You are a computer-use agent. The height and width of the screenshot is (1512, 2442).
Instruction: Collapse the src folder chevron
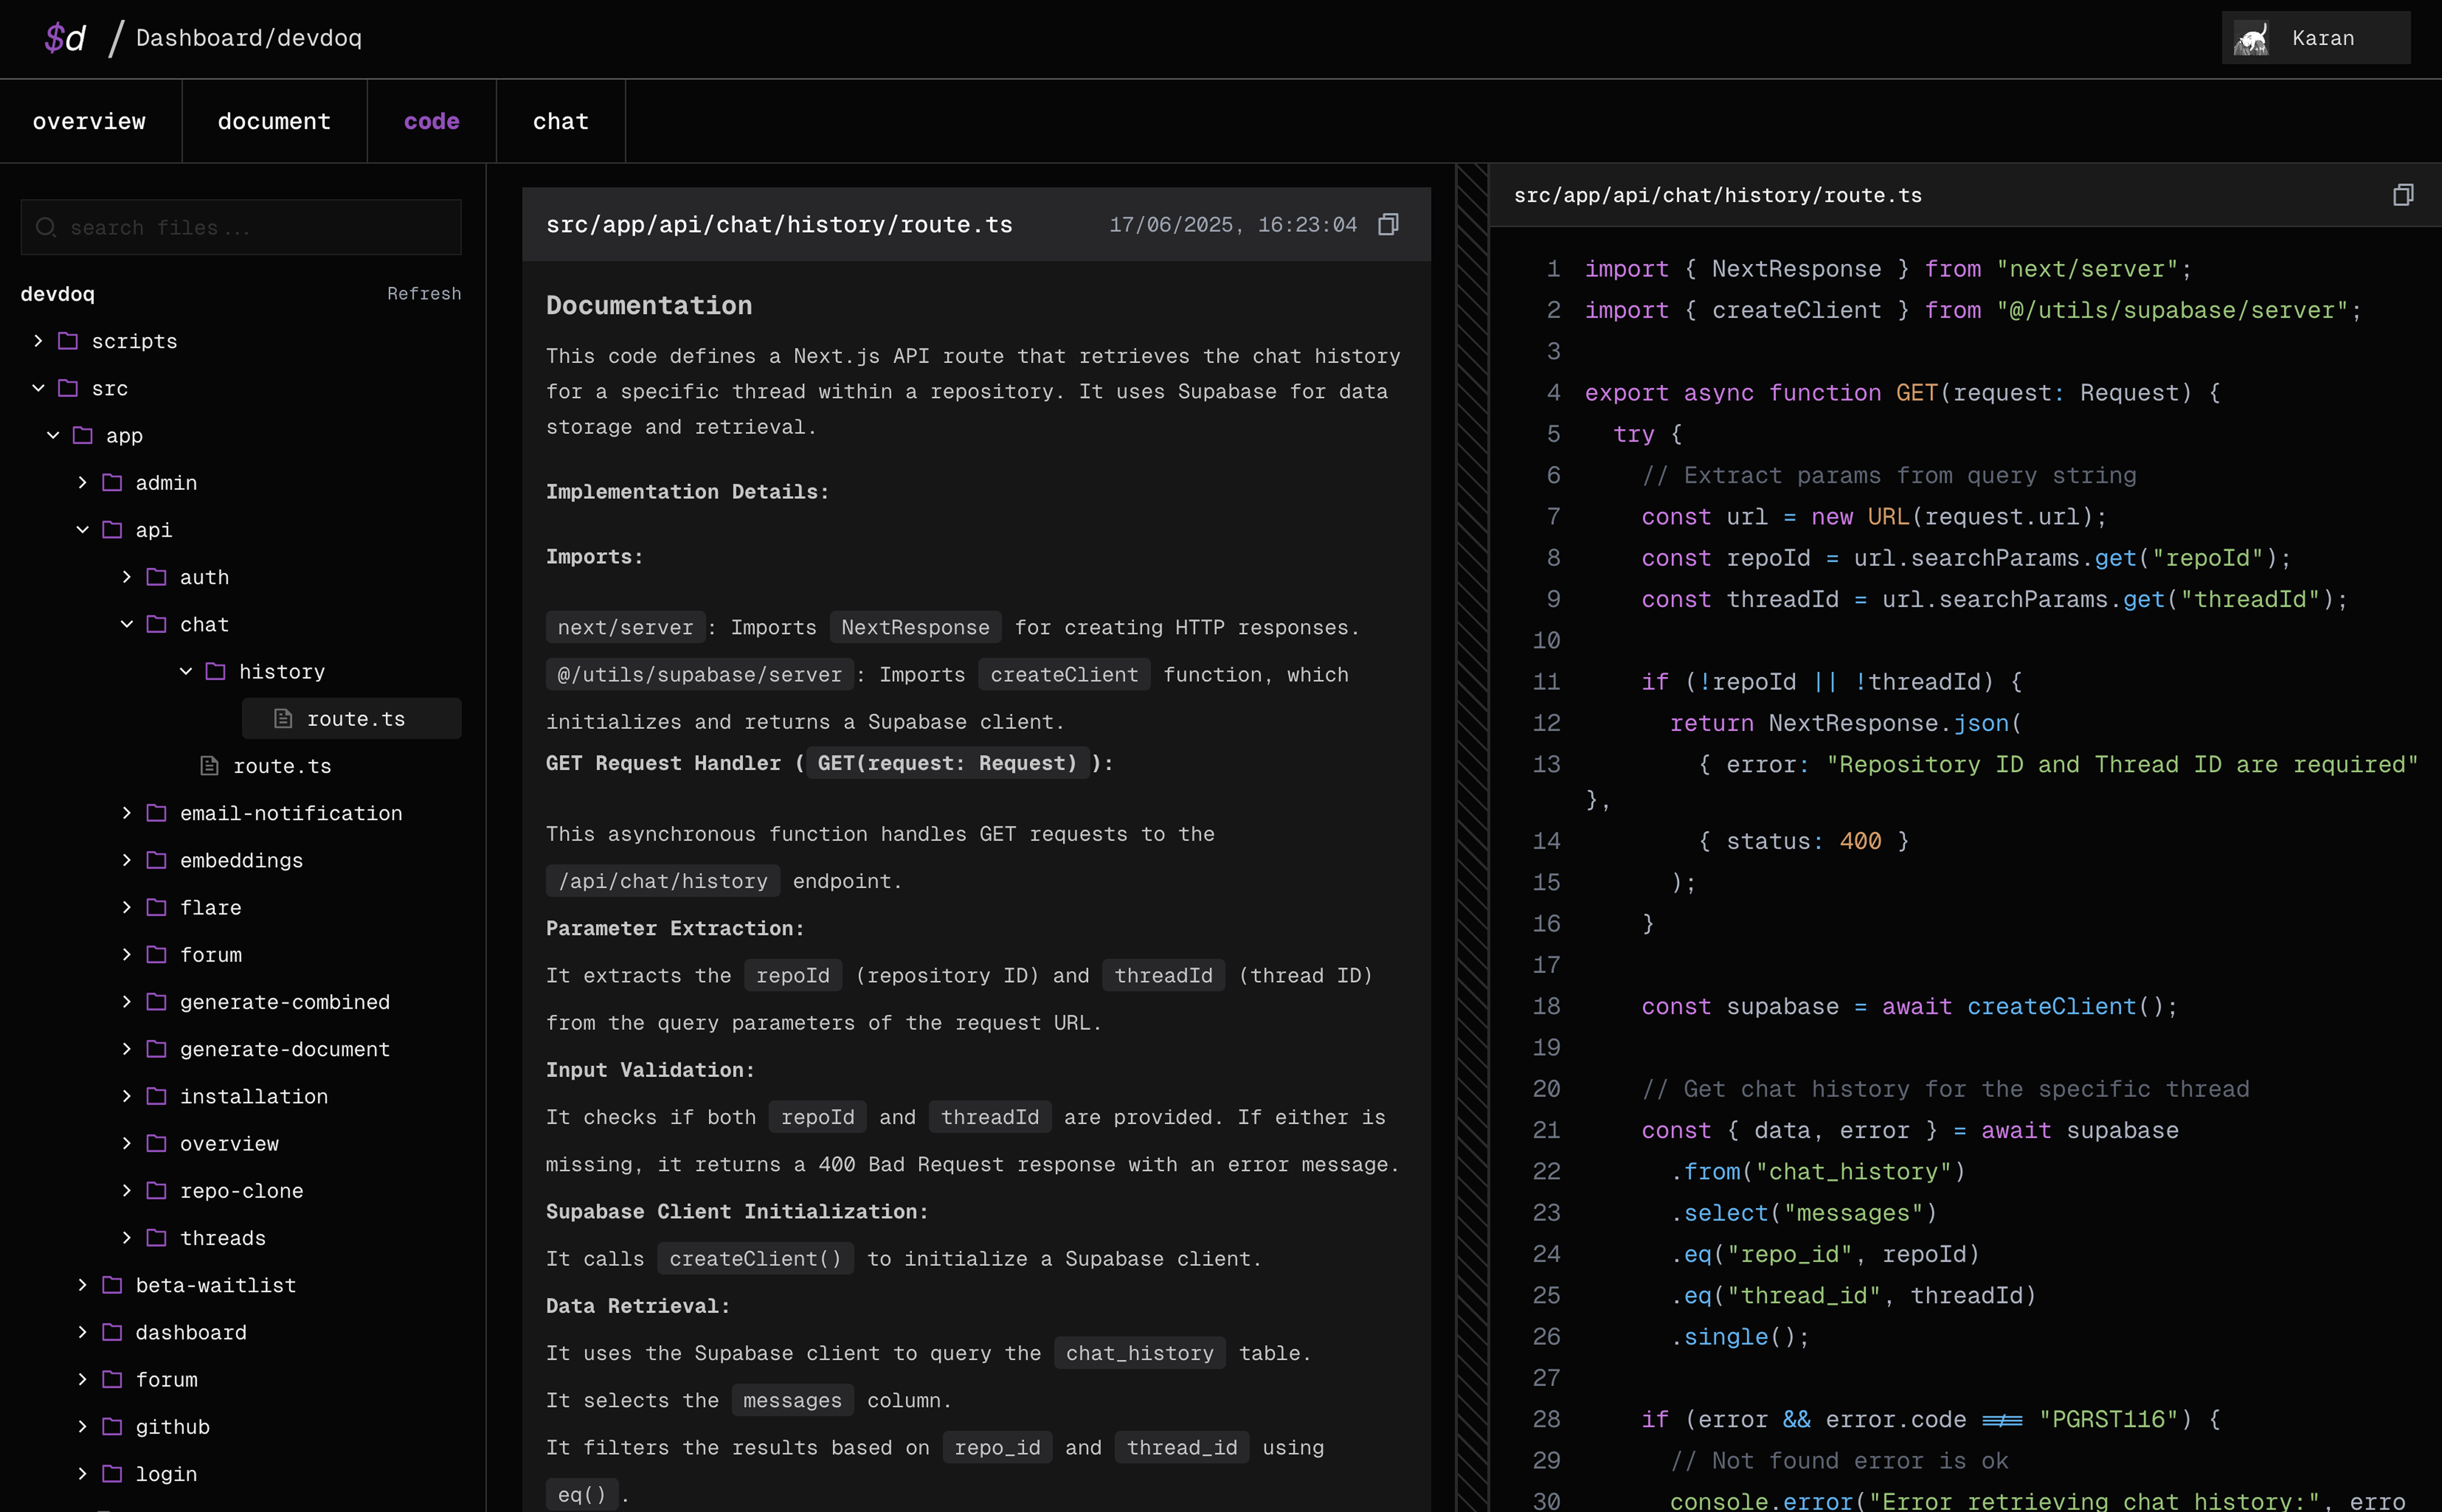(x=38, y=388)
